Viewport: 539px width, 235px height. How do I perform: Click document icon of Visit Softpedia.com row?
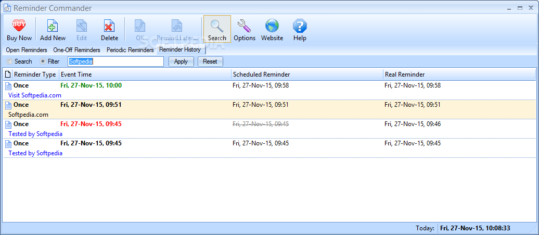[8, 85]
